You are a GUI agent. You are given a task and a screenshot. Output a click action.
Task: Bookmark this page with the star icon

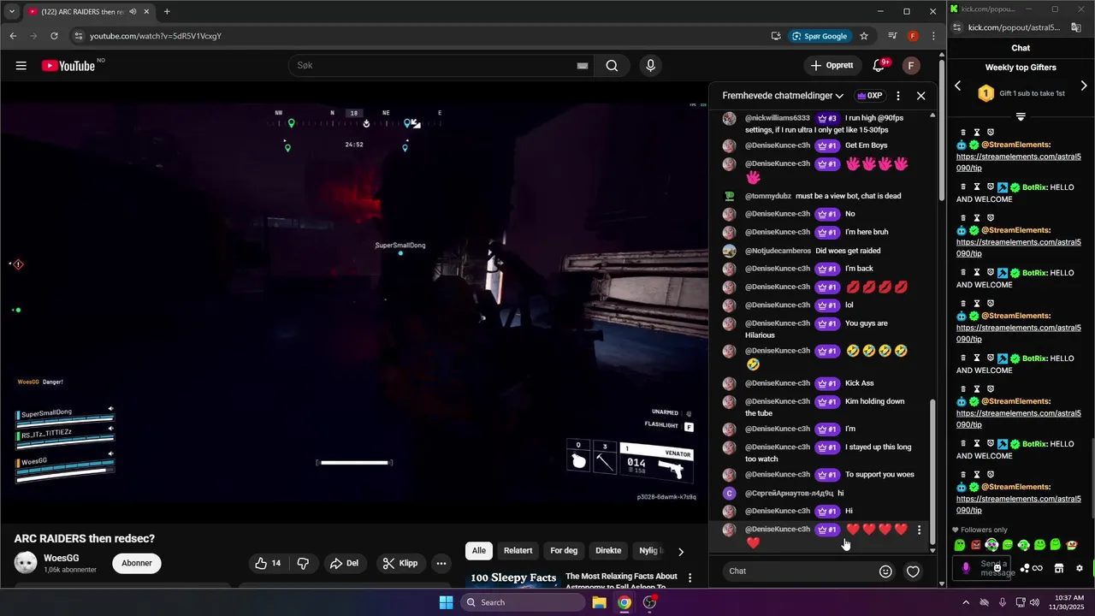864,36
